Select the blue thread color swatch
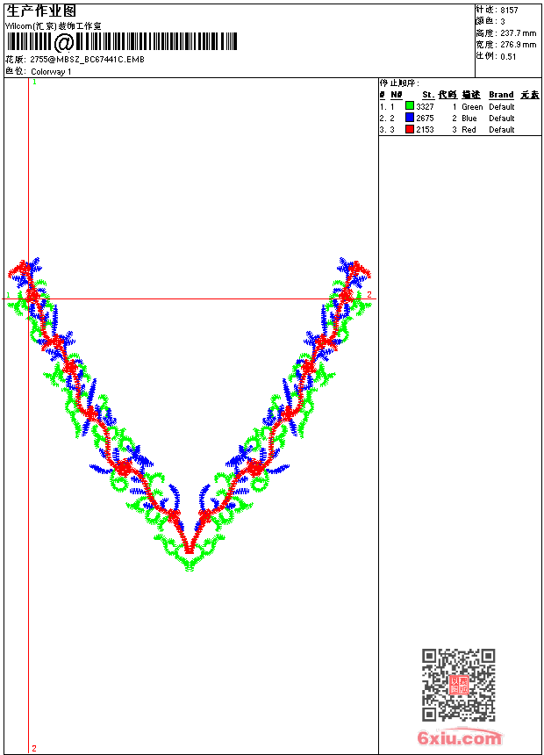This screenshot has width=544, height=755. (x=410, y=118)
